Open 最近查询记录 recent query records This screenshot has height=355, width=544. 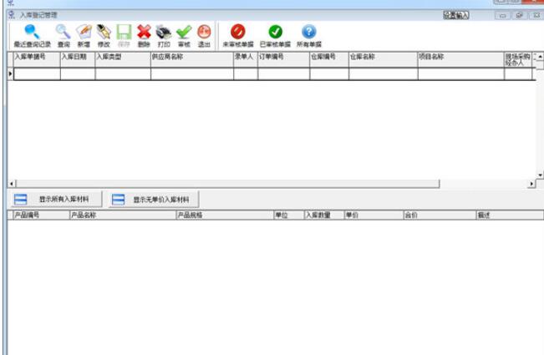coord(33,36)
